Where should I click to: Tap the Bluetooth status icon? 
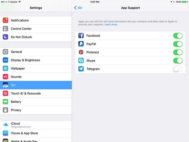click(174, 2)
